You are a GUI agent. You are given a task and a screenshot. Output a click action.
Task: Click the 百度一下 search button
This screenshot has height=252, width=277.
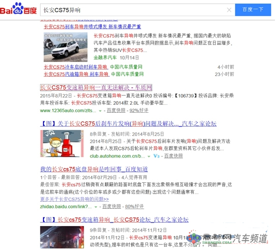pos(253,10)
